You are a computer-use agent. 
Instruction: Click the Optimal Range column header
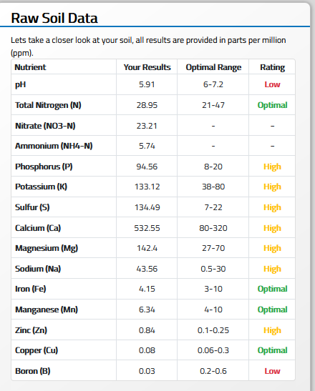[x=213, y=67]
